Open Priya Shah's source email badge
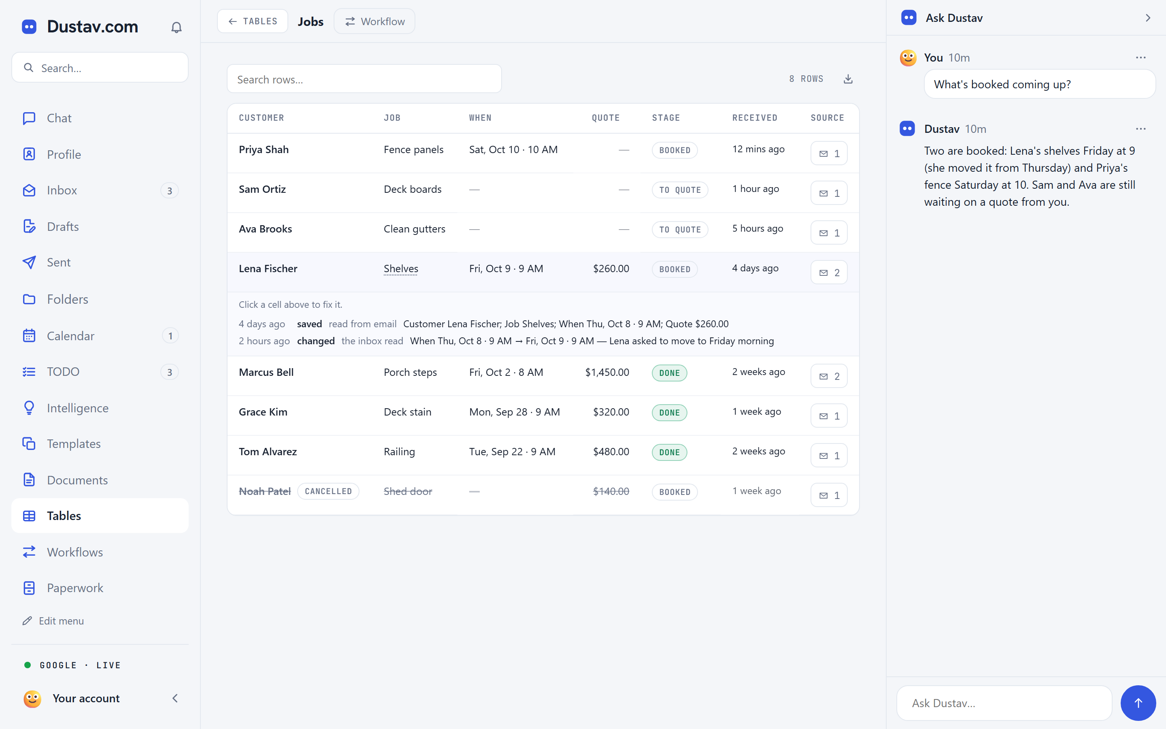 [829, 153]
